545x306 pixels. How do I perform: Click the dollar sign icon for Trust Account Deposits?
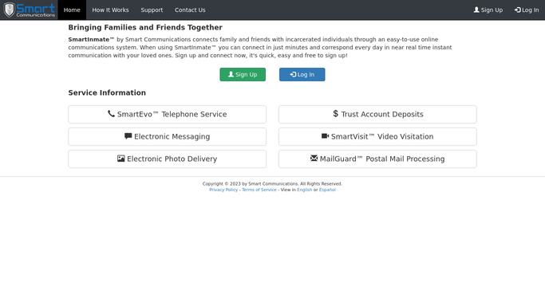pyautogui.click(x=335, y=114)
